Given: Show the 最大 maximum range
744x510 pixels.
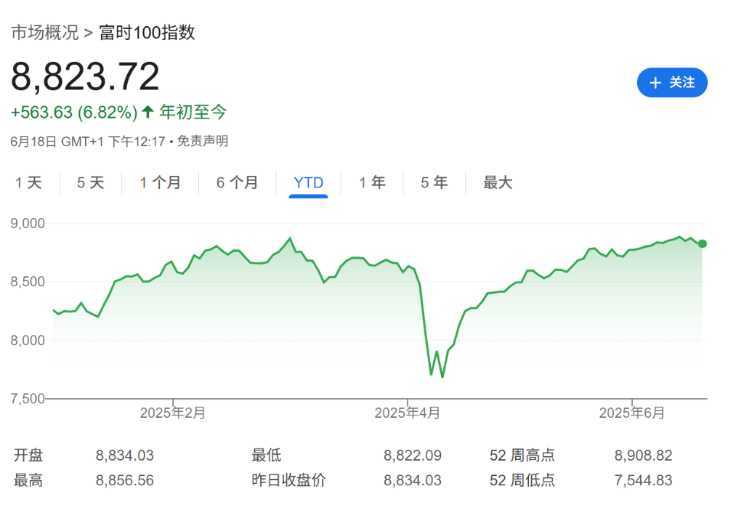Looking at the screenshot, I should click(x=498, y=182).
